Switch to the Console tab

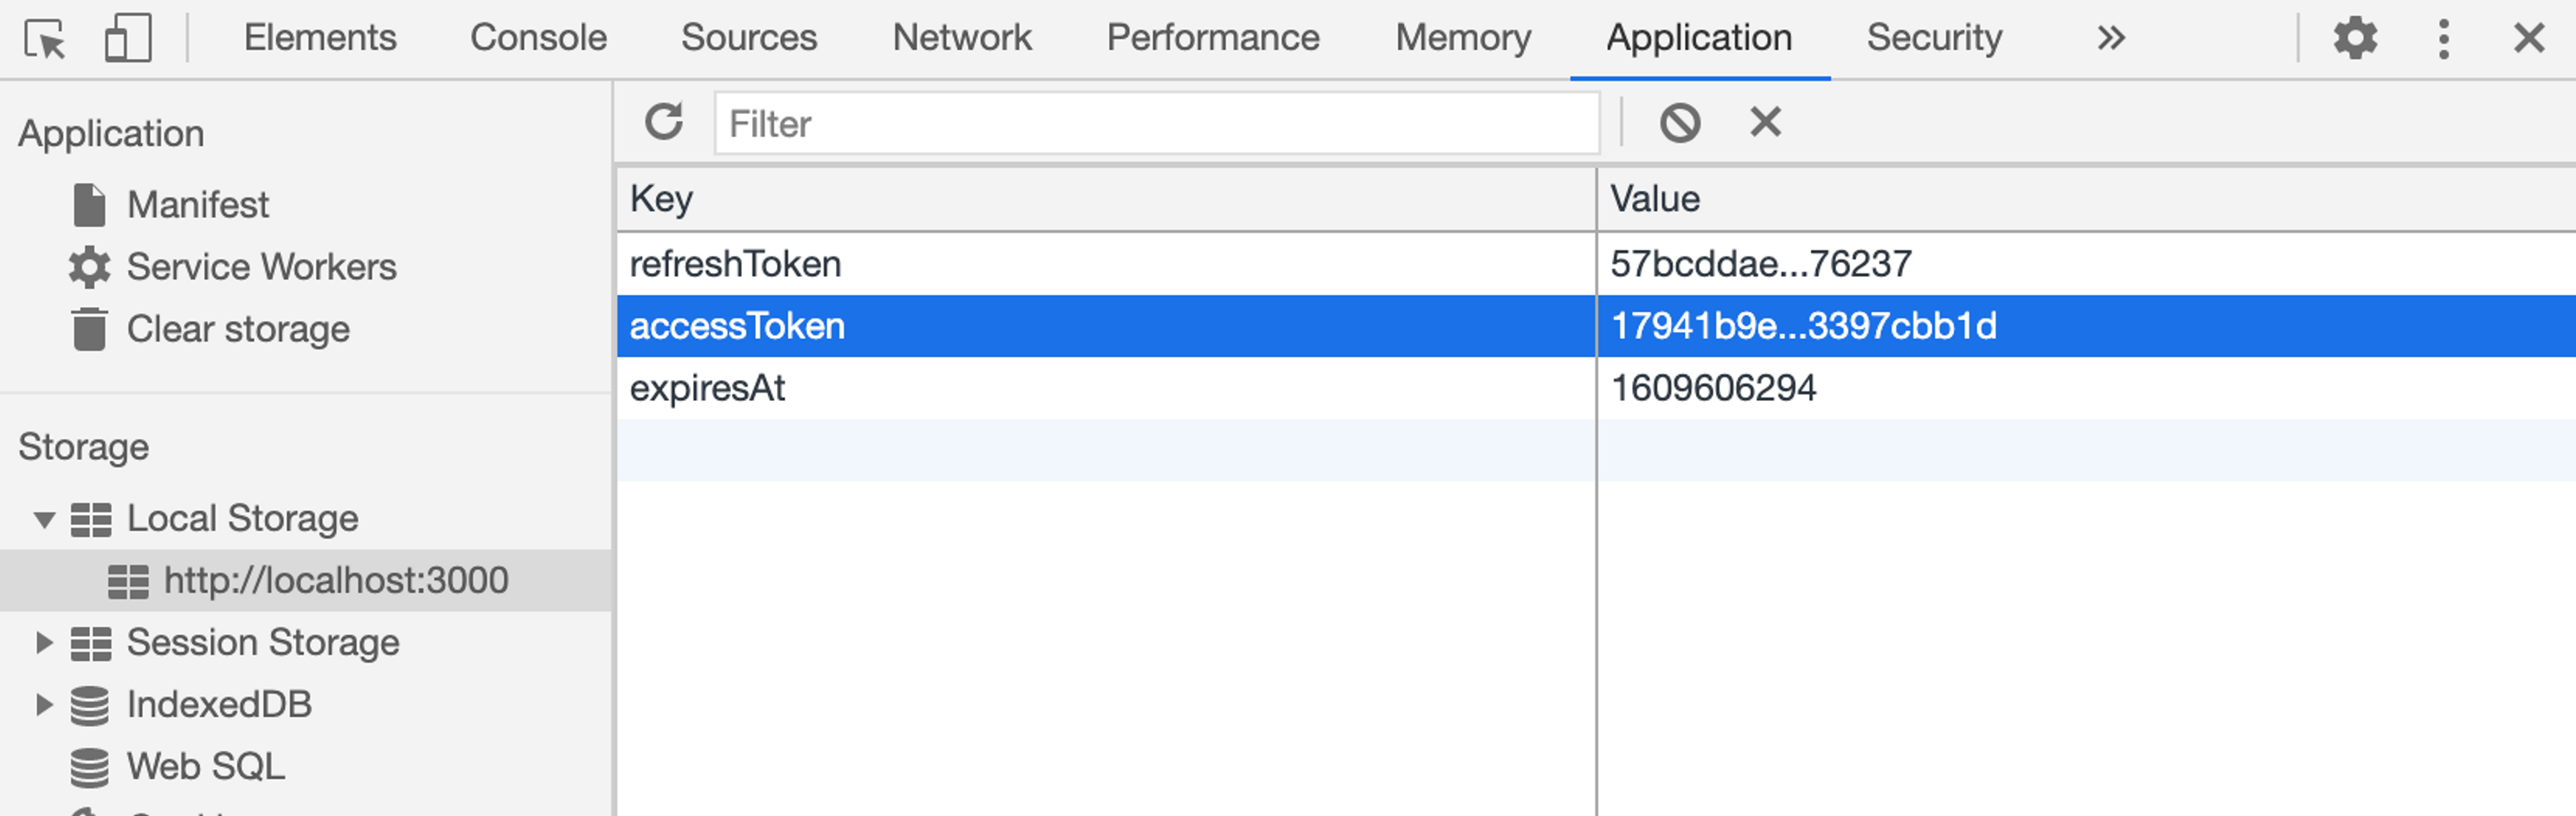pyautogui.click(x=538, y=38)
